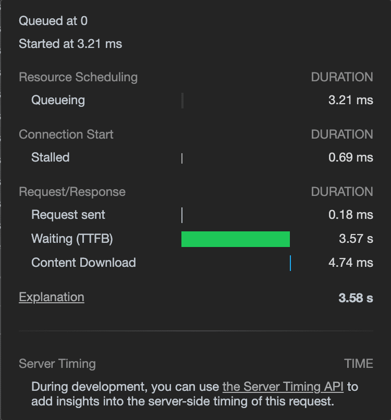Select the Queueing row label
The height and width of the screenshot is (420, 391).
[58, 100]
